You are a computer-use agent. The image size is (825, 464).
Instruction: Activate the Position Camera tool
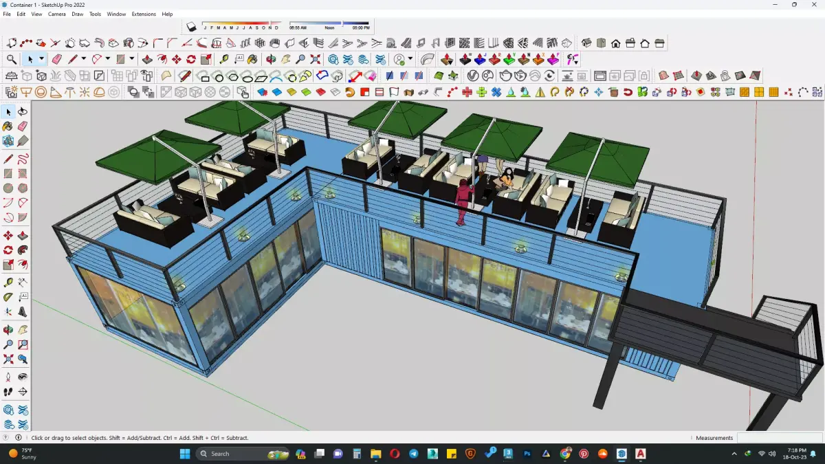click(x=8, y=377)
